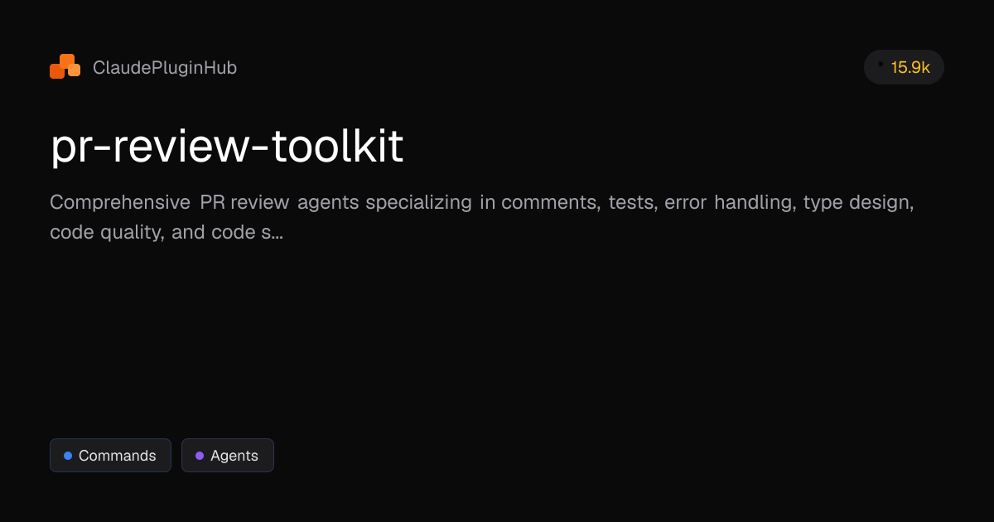Select the star icon in the ratings badge
This screenshot has height=522, width=994.
880,65
